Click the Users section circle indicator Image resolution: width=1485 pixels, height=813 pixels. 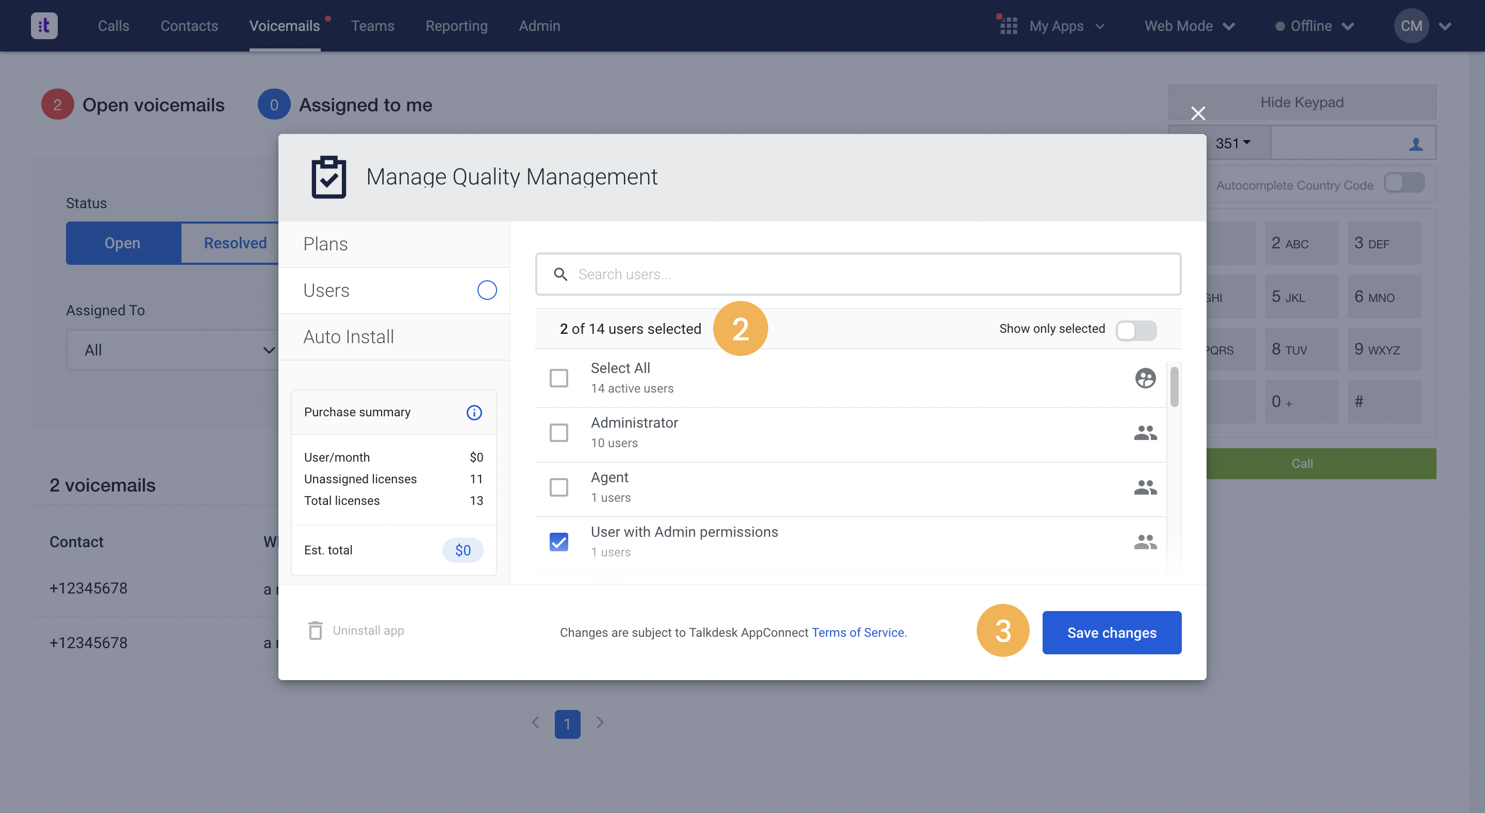(x=487, y=291)
